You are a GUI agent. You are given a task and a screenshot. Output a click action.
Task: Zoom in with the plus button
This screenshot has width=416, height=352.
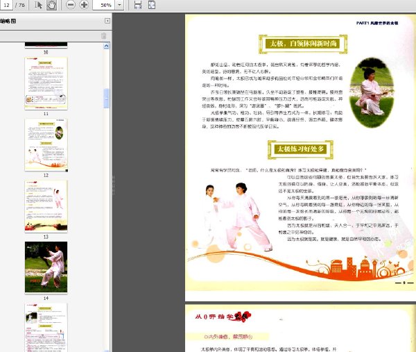(x=84, y=5)
